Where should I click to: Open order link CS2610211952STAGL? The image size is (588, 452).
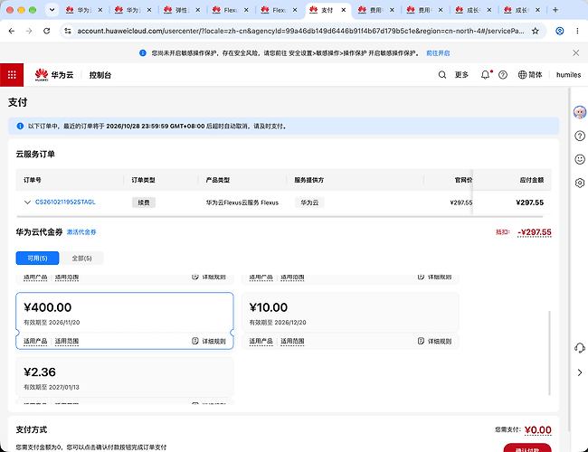pos(65,202)
